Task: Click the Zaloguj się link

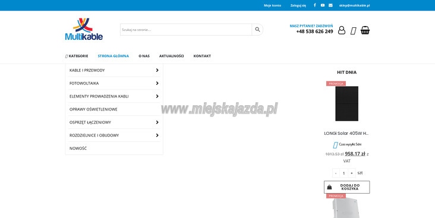Action: (298, 5)
